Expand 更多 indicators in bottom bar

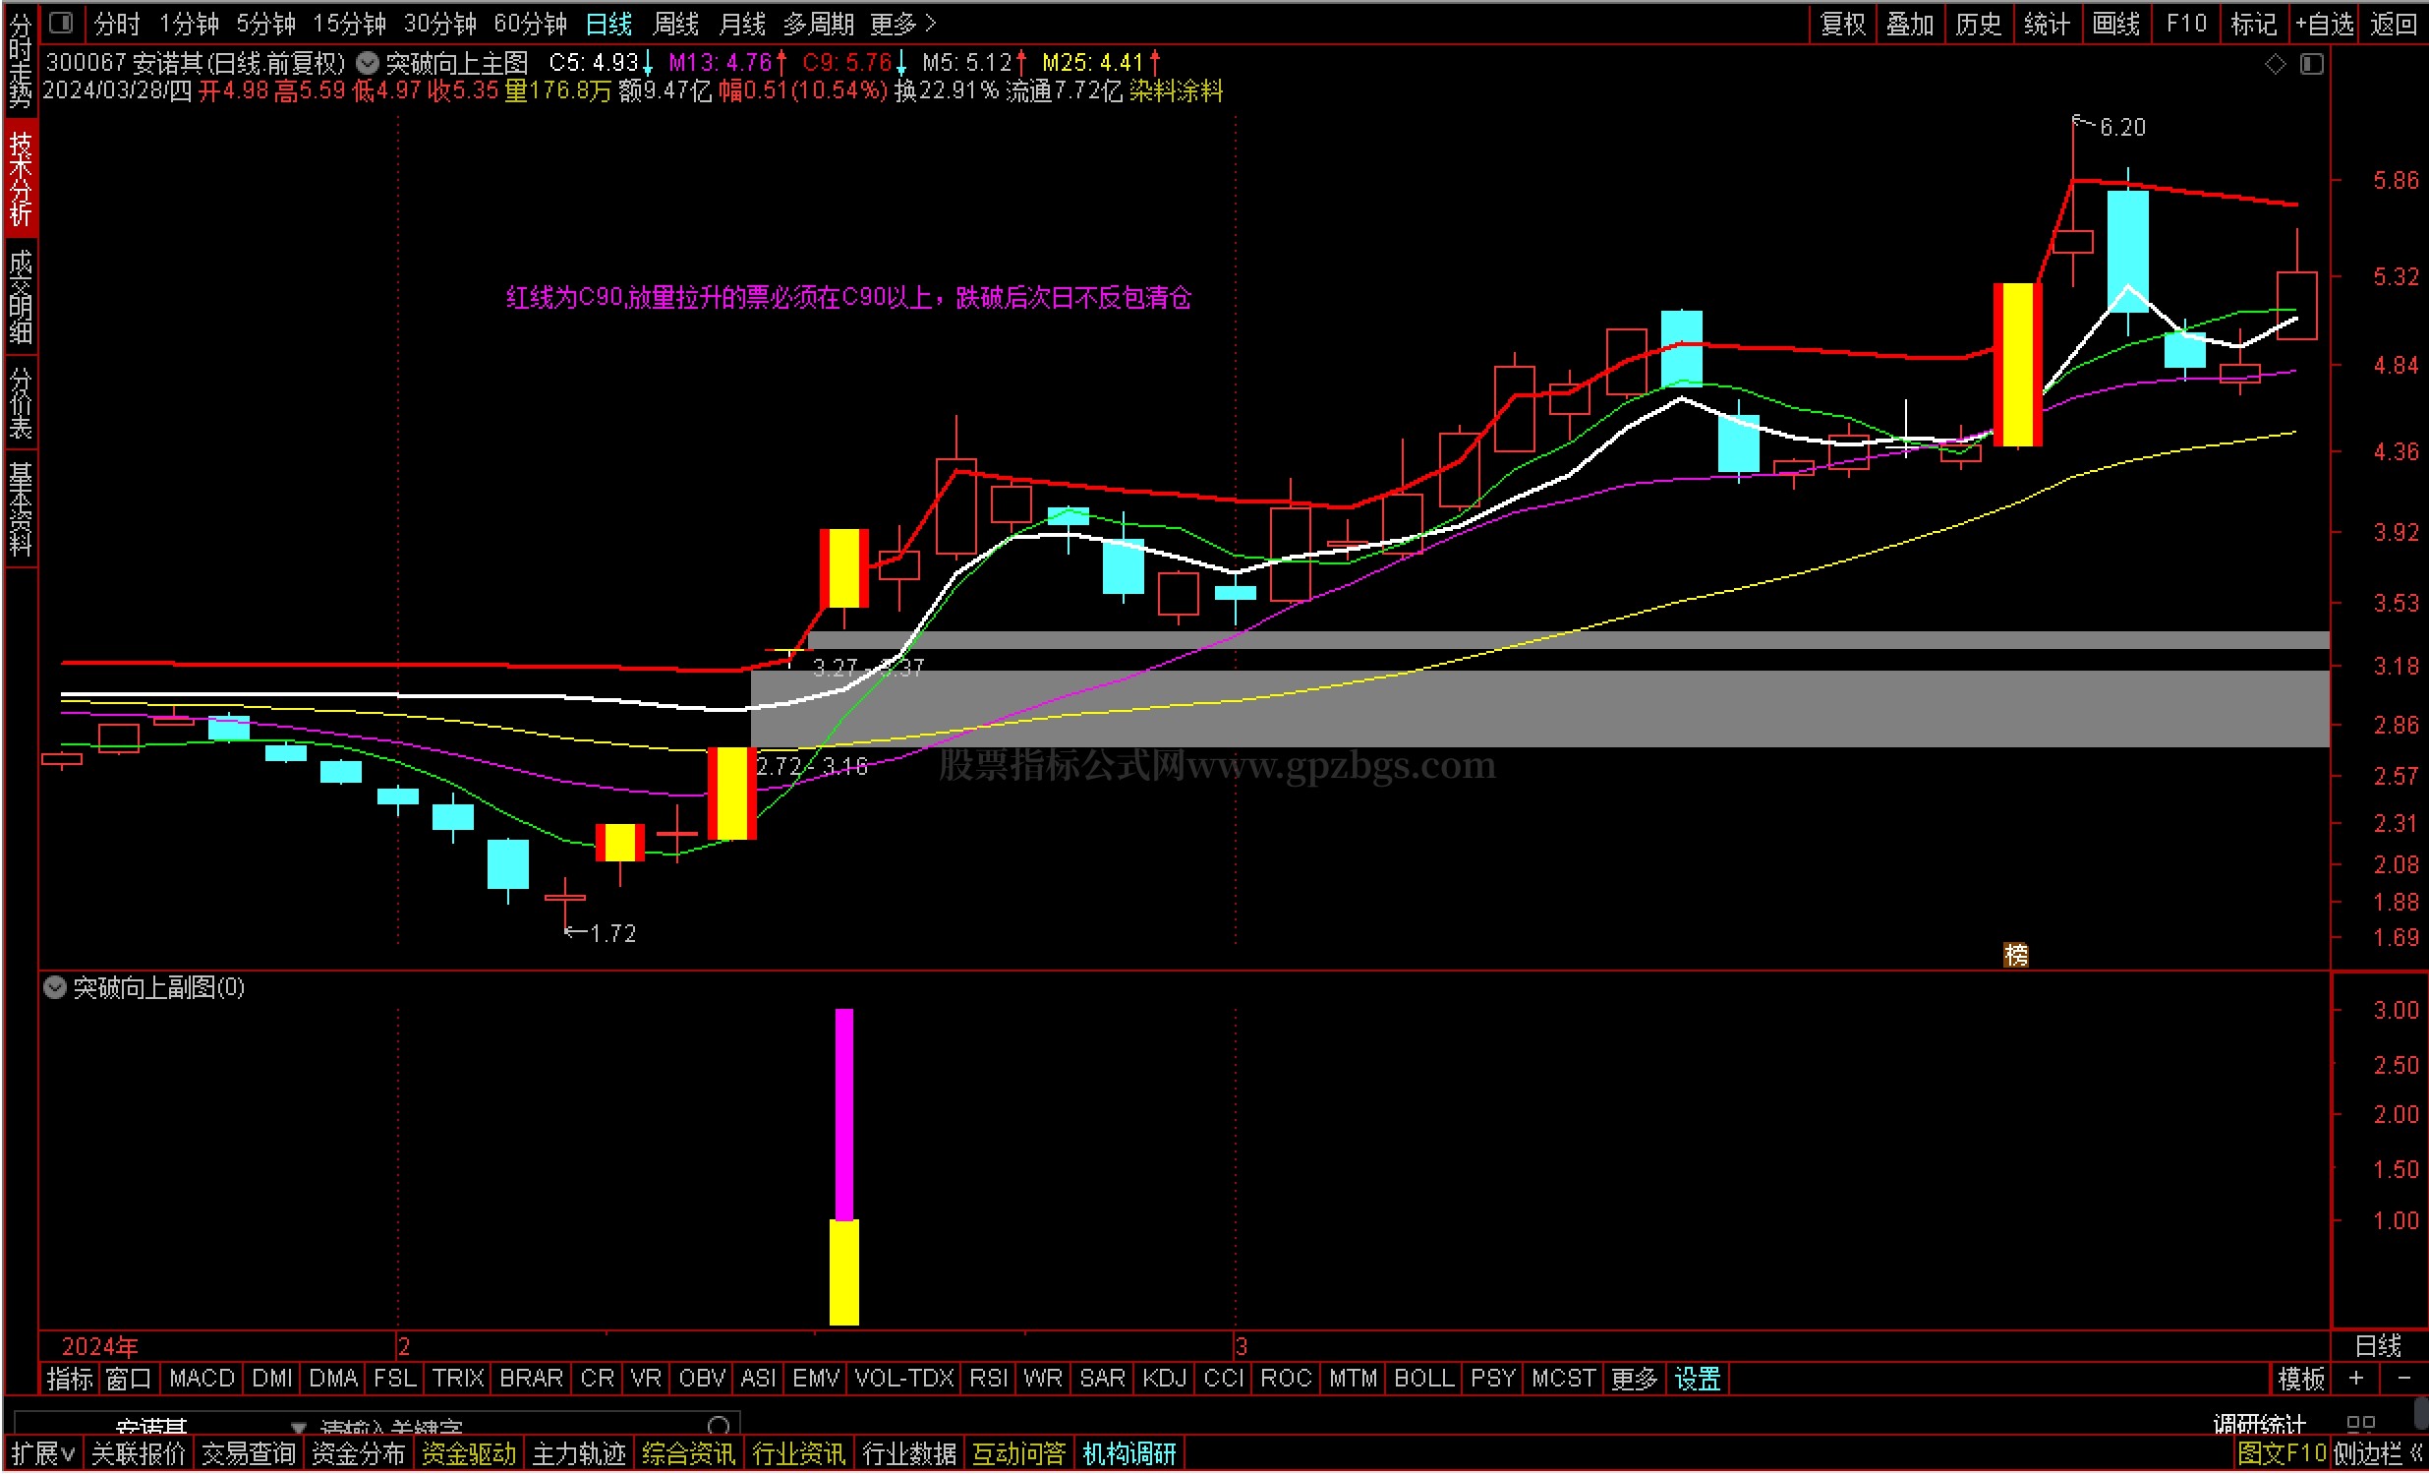(x=1634, y=1379)
